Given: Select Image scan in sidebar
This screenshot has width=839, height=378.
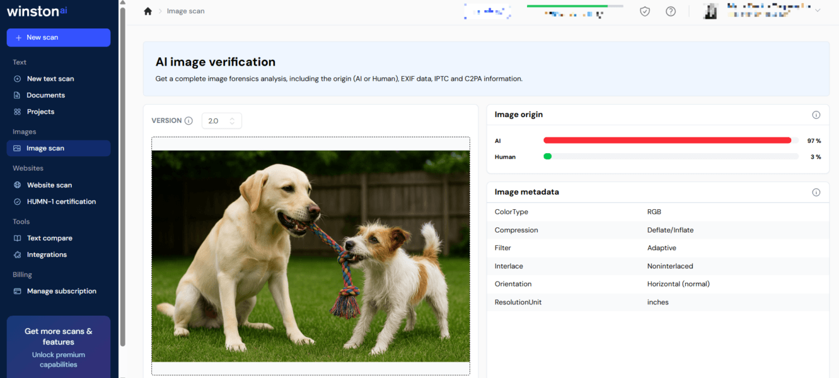Looking at the screenshot, I should click(x=59, y=148).
